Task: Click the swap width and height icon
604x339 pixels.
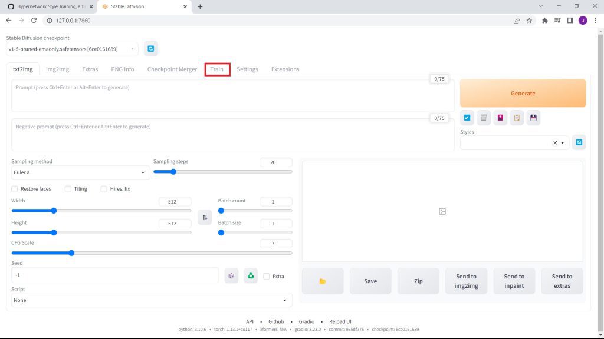Action: pyautogui.click(x=205, y=217)
